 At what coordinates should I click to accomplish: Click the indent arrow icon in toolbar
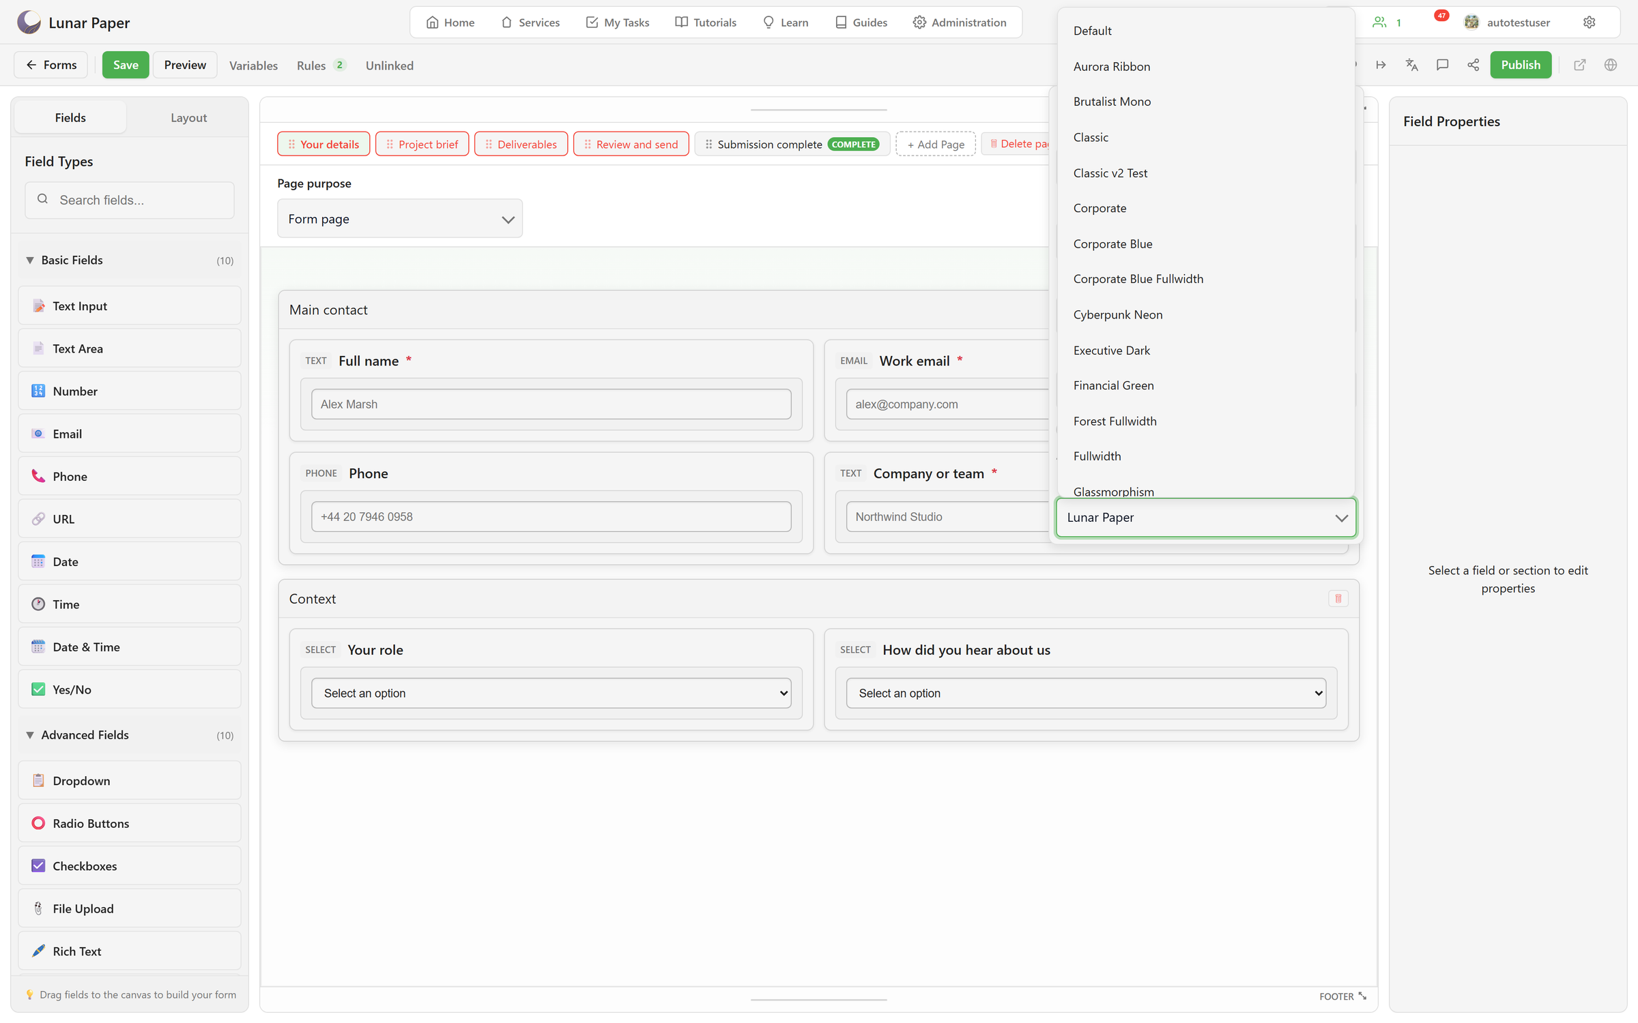[x=1381, y=65]
